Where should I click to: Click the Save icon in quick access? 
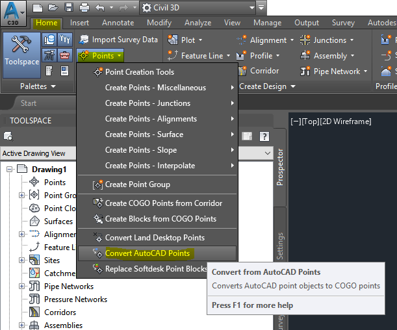coord(69,8)
